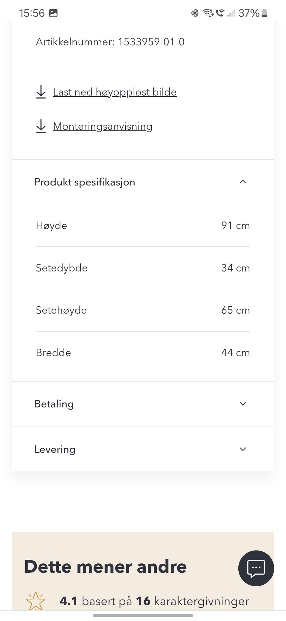This screenshot has width=286, height=621.
Task: Expand the Betaling section chevron
Action: point(243,404)
